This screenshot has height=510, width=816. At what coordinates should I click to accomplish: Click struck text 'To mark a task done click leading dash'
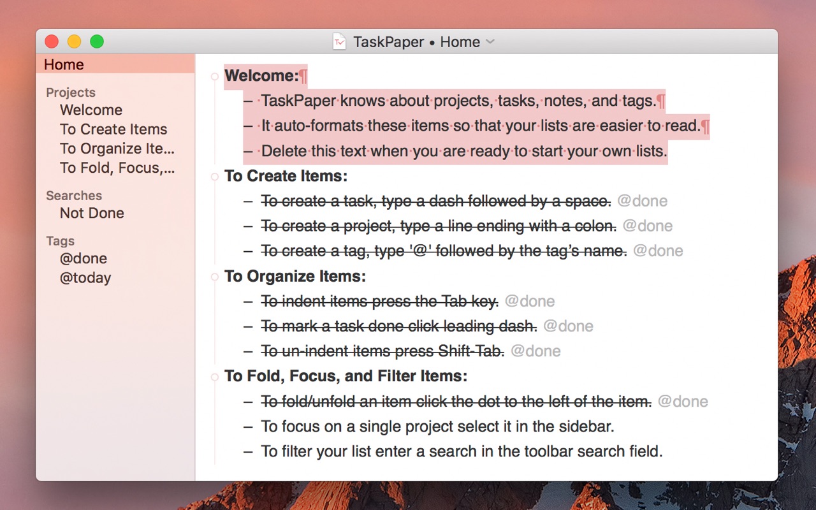coord(399,326)
